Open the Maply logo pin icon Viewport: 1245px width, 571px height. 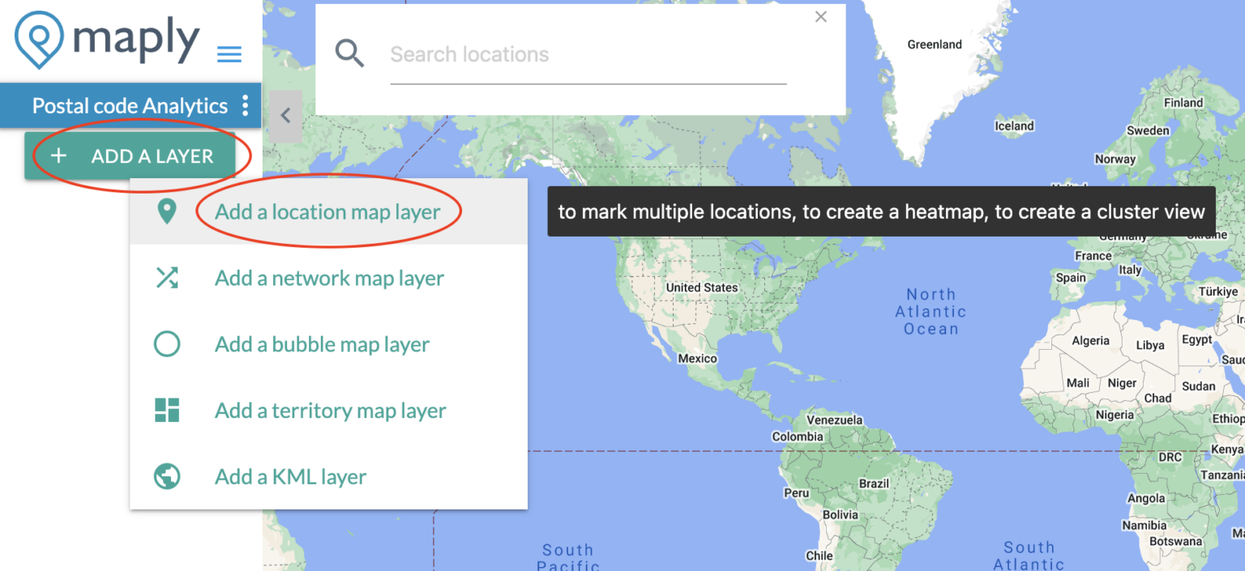(38, 39)
